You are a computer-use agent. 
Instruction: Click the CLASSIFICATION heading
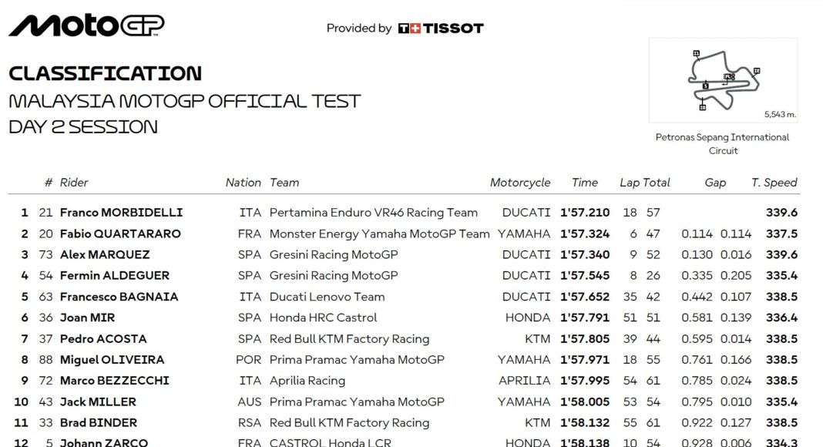coord(105,74)
